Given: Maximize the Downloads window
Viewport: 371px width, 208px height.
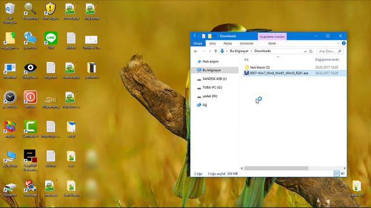Looking at the screenshot, I should (x=328, y=36).
